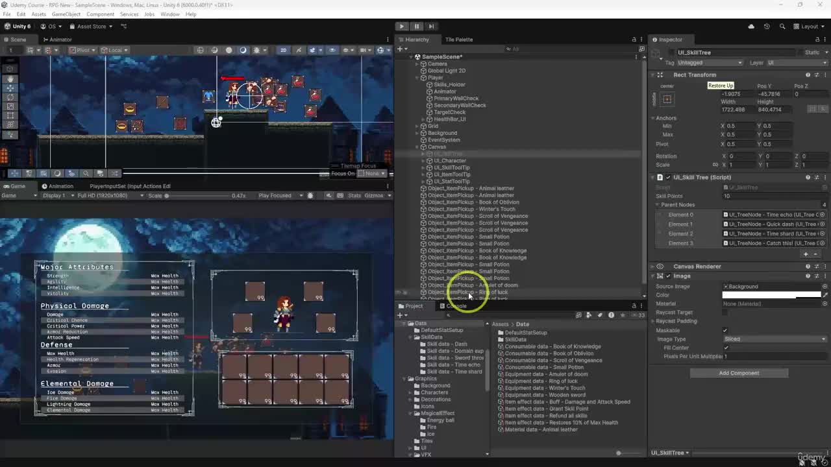831x467 pixels.
Task: Lock the Hierarchy panel
Action: click(634, 40)
